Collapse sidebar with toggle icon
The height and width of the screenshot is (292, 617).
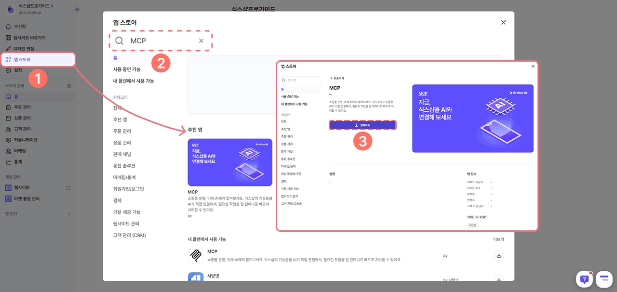click(77, 9)
